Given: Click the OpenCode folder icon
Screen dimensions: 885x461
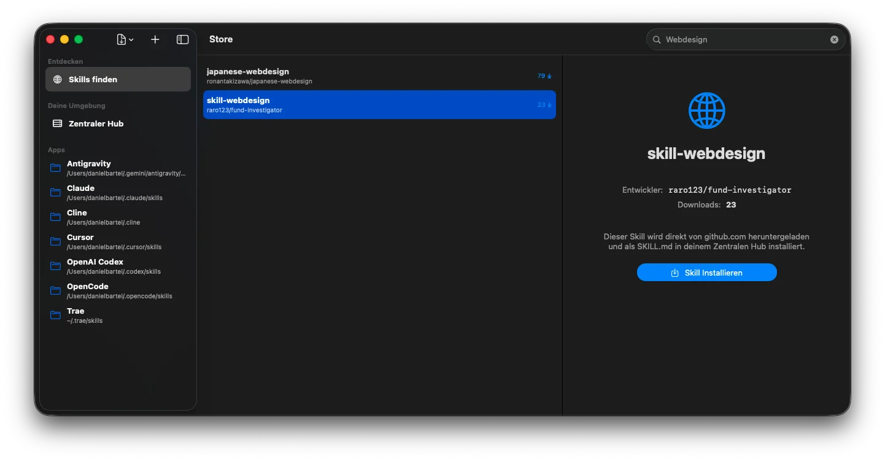Looking at the screenshot, I should point(56,290).
